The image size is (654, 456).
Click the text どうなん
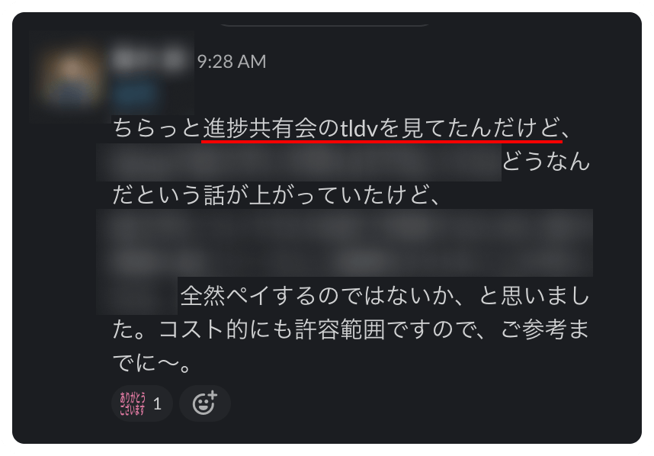tap(546, 162)
